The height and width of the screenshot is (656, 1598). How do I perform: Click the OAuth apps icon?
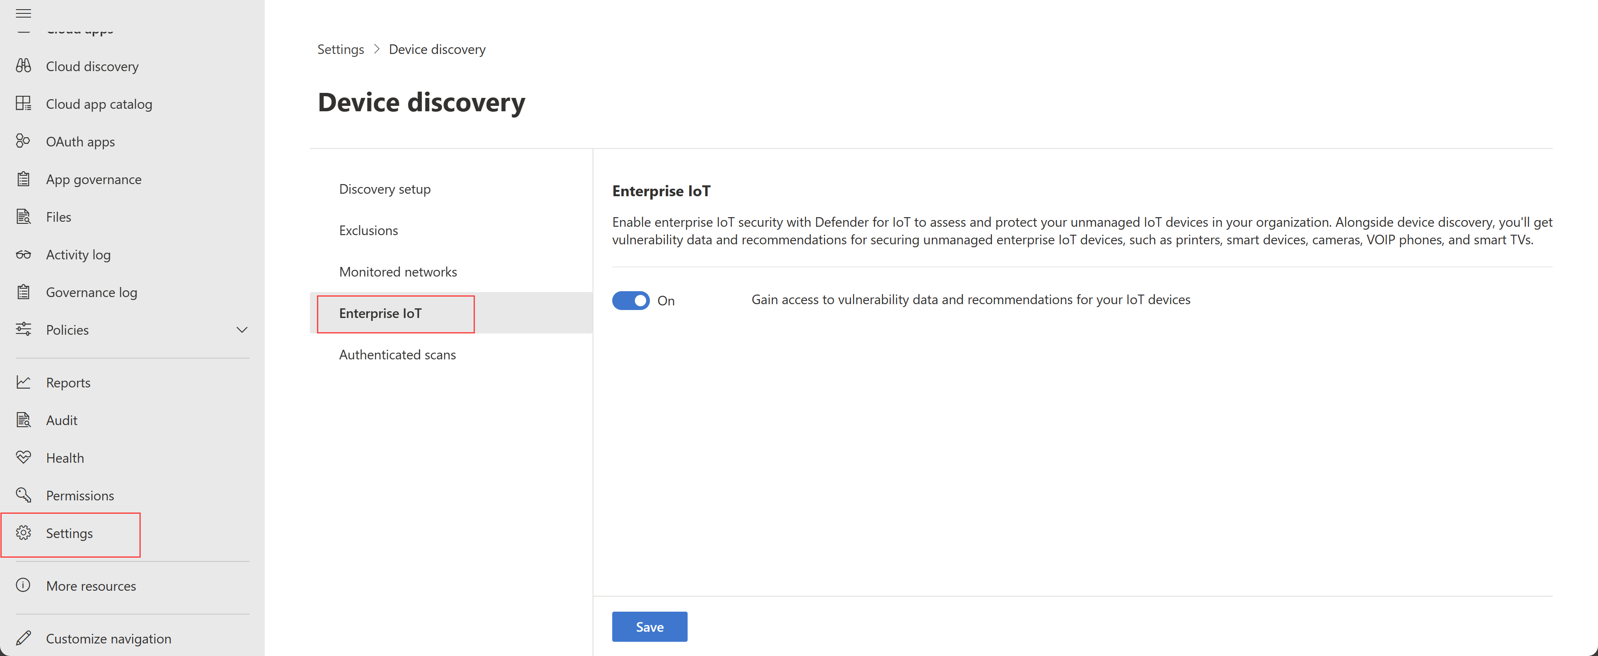click(26, 141)
